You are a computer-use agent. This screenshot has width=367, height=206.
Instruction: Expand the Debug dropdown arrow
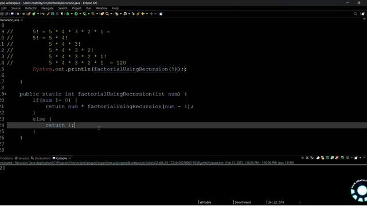[72, 14]
